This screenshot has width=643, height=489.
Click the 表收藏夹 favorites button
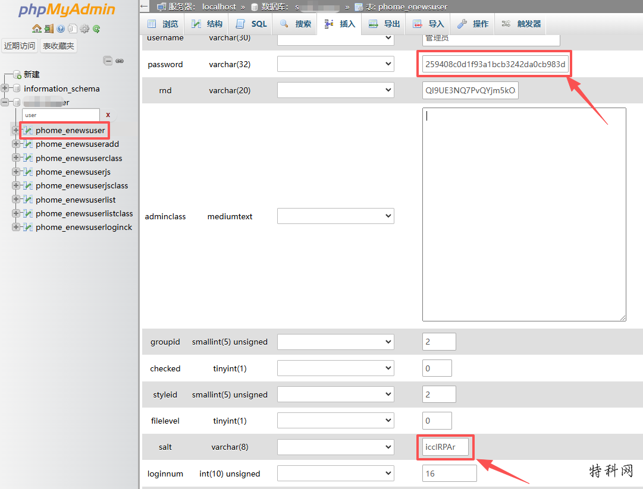click(x=59, y=46)
